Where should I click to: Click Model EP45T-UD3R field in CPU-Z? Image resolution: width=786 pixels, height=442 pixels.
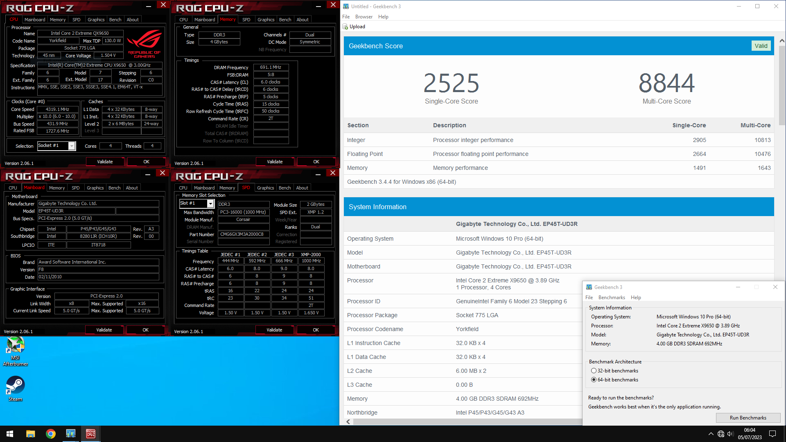pos(76,211)
